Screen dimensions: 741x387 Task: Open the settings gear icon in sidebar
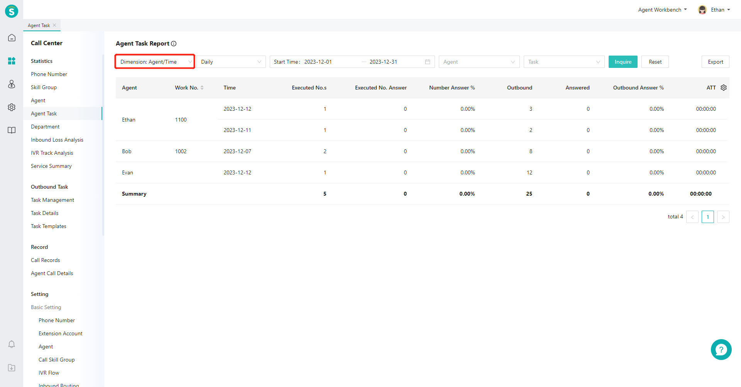(12, 107)
